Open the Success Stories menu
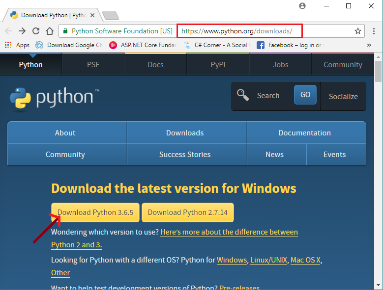Image resolution: width=383 pixels, height=290 pixels. pyautogui.click(x=187, y=154)
